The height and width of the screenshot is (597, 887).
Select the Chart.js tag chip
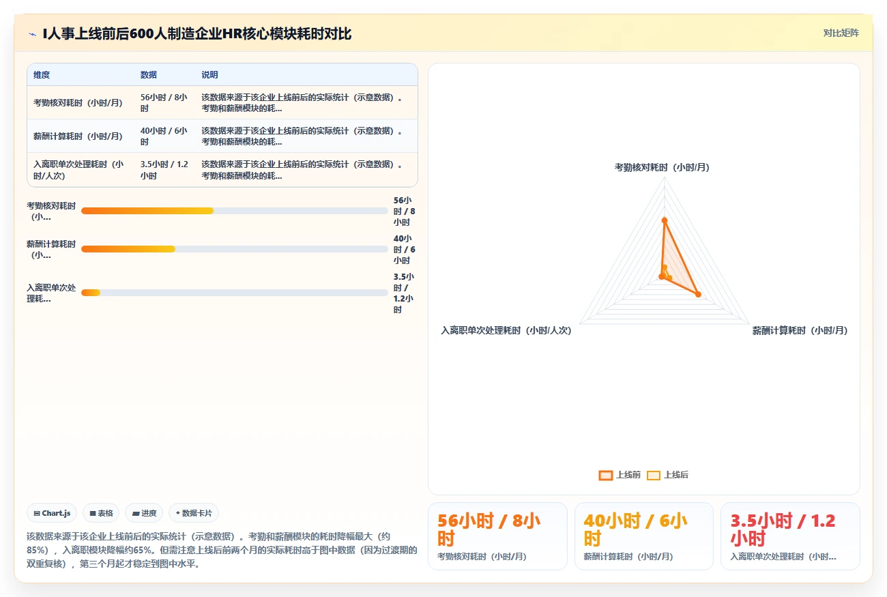point(52,513)
